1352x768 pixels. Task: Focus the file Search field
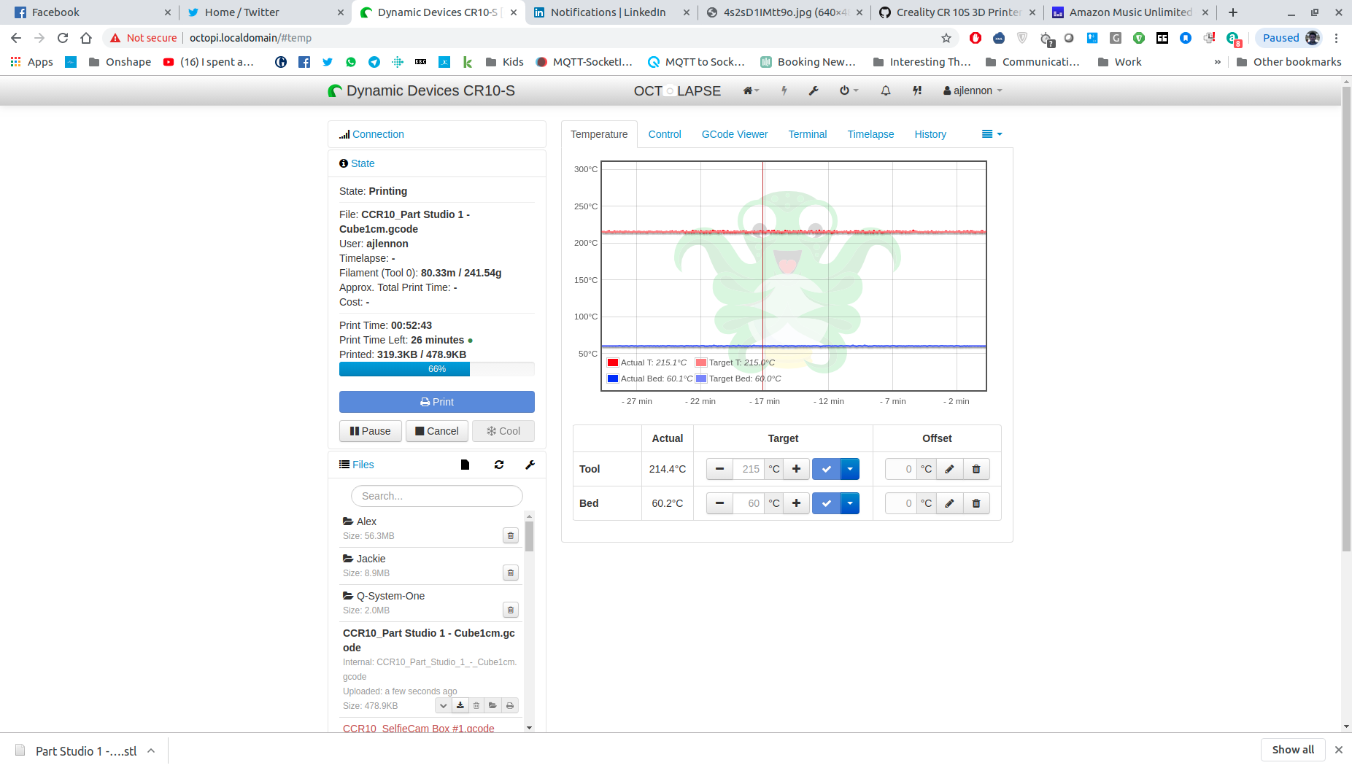437,496
